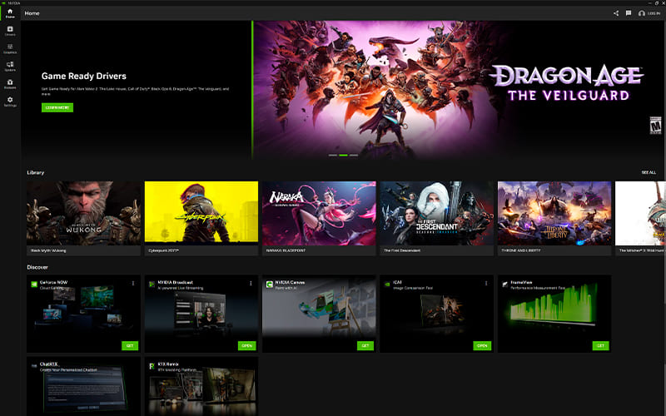Click GET on the FrameView card

tap(600, 345)
